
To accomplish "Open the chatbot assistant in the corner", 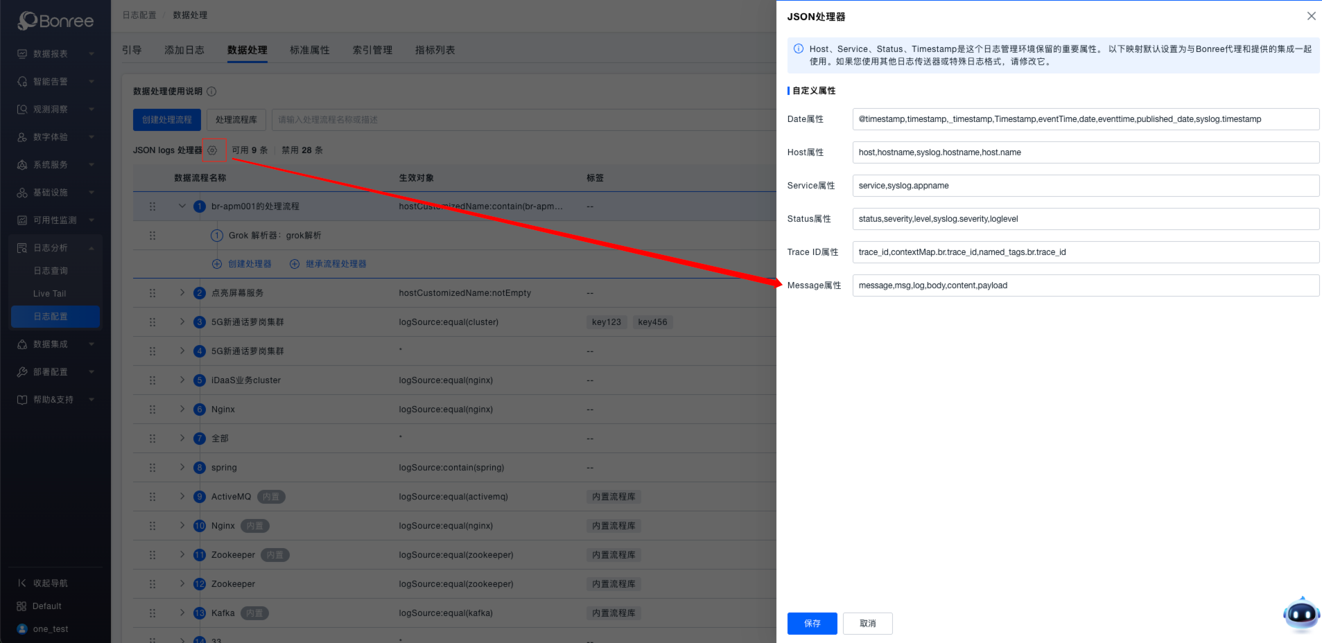I will pyautogui.click(x=1301, y=614).
